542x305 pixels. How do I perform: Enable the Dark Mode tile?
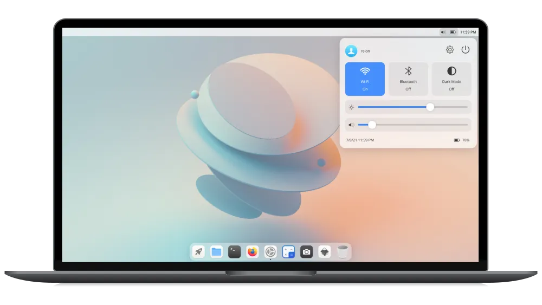click(x=451, y=79)
